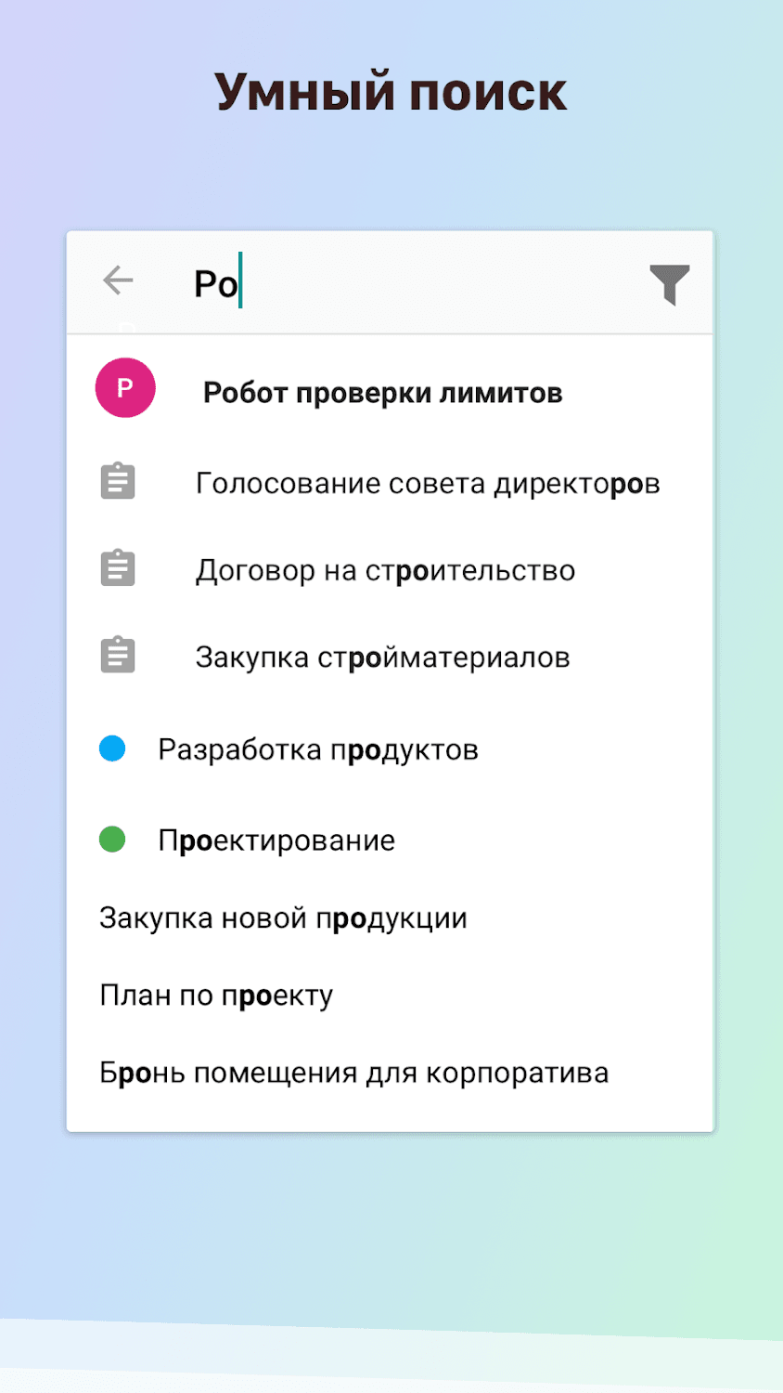The width and height of the screenshot is (783, 1393).
Task: Select project Проектирование
Action: (276, 840)
